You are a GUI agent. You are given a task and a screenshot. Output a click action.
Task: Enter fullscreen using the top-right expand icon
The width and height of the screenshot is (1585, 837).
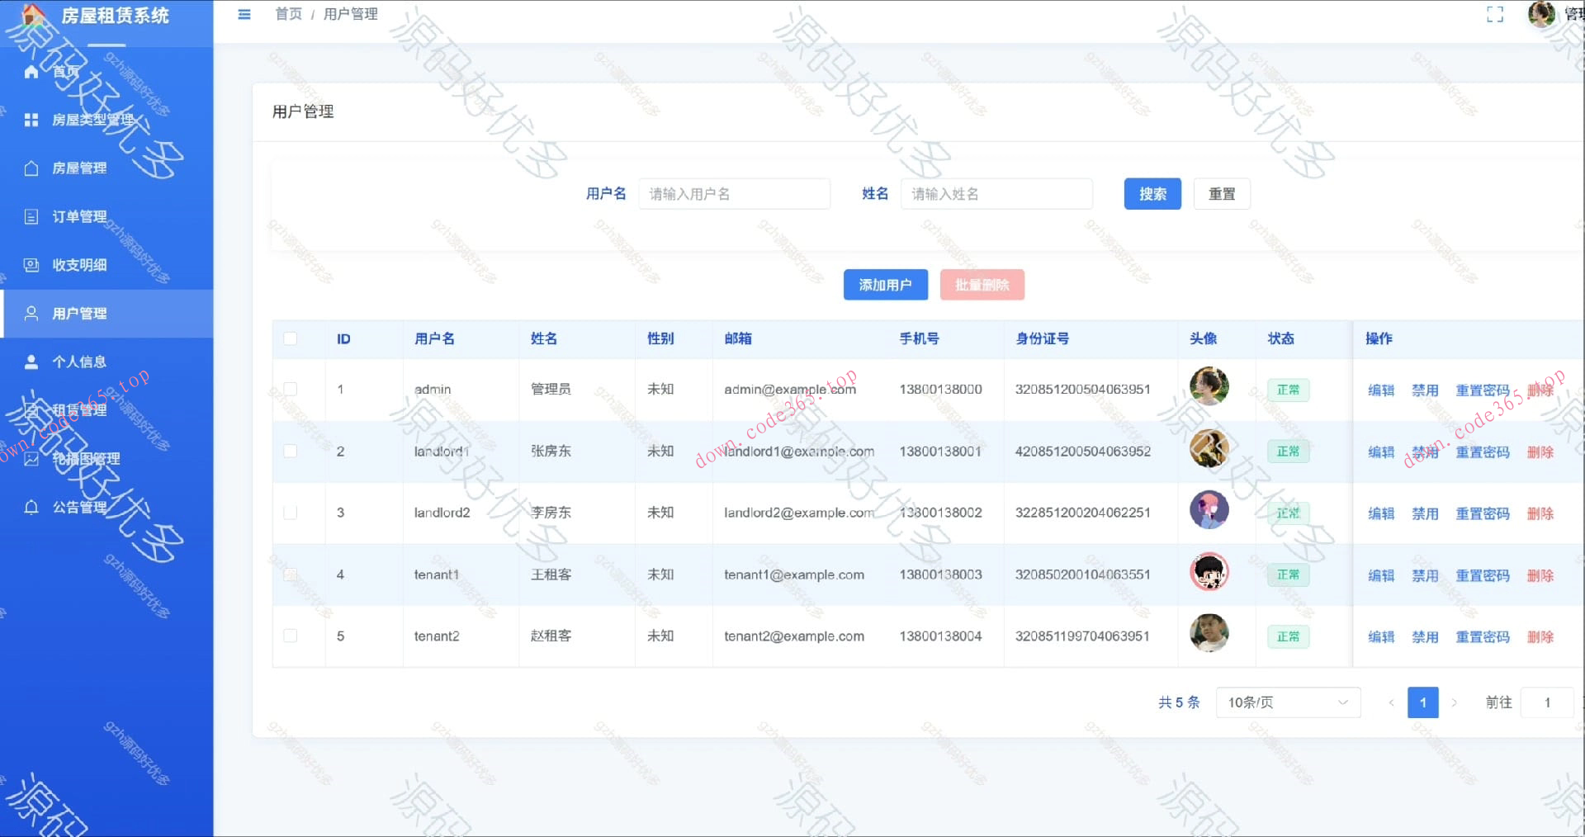[1495, 14]
